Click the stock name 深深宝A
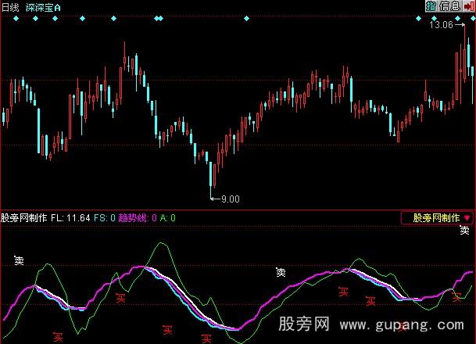The image size is (476, 344). [x=43, y=8]
